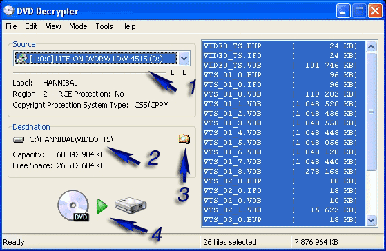
Task: Click the DVD disc decrypt icon
Action: (x=73, y=205)
